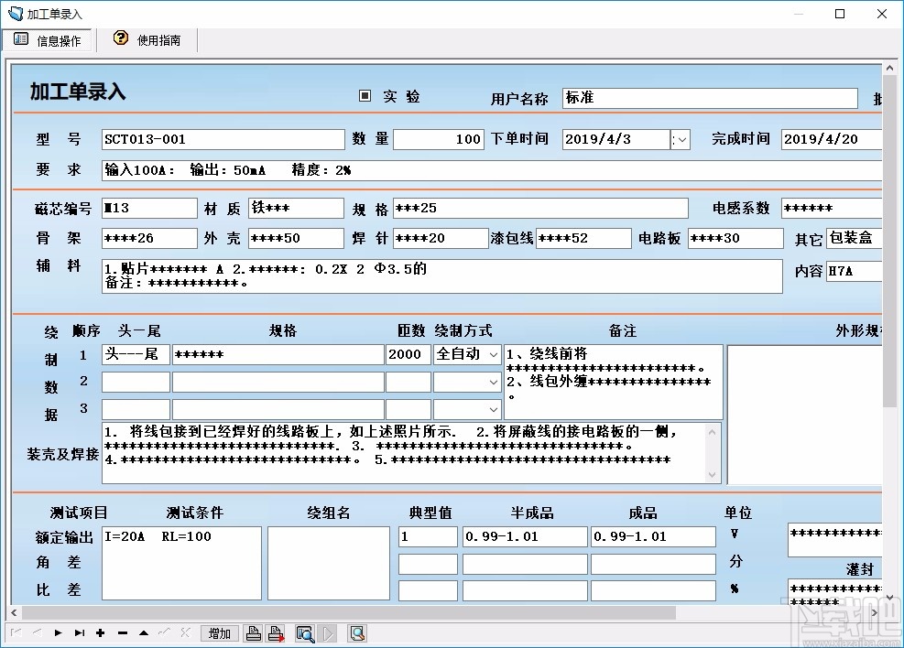This screenshot has height=648, width=904.
Task: Click the 半成品 field for 额定输出
Action: (x=525, y=537)
